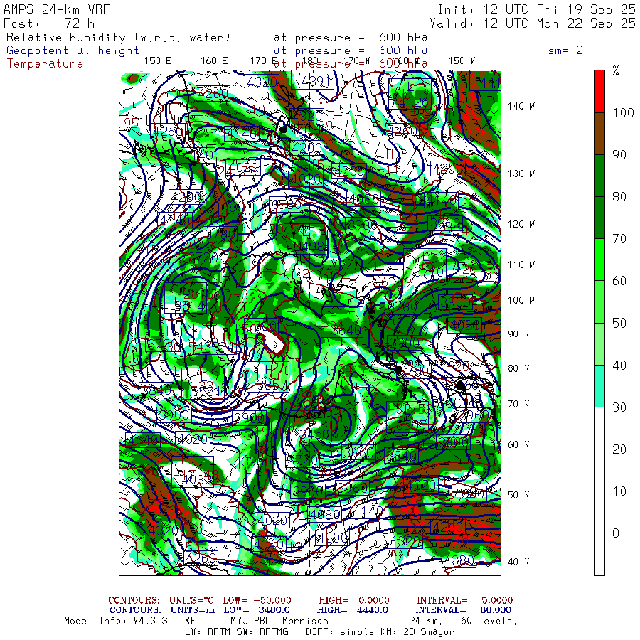The height and width of the screenshot is (640, 640).
Task: Click the '150 W' longitude label at the top
Action: (x=462, y=61)
